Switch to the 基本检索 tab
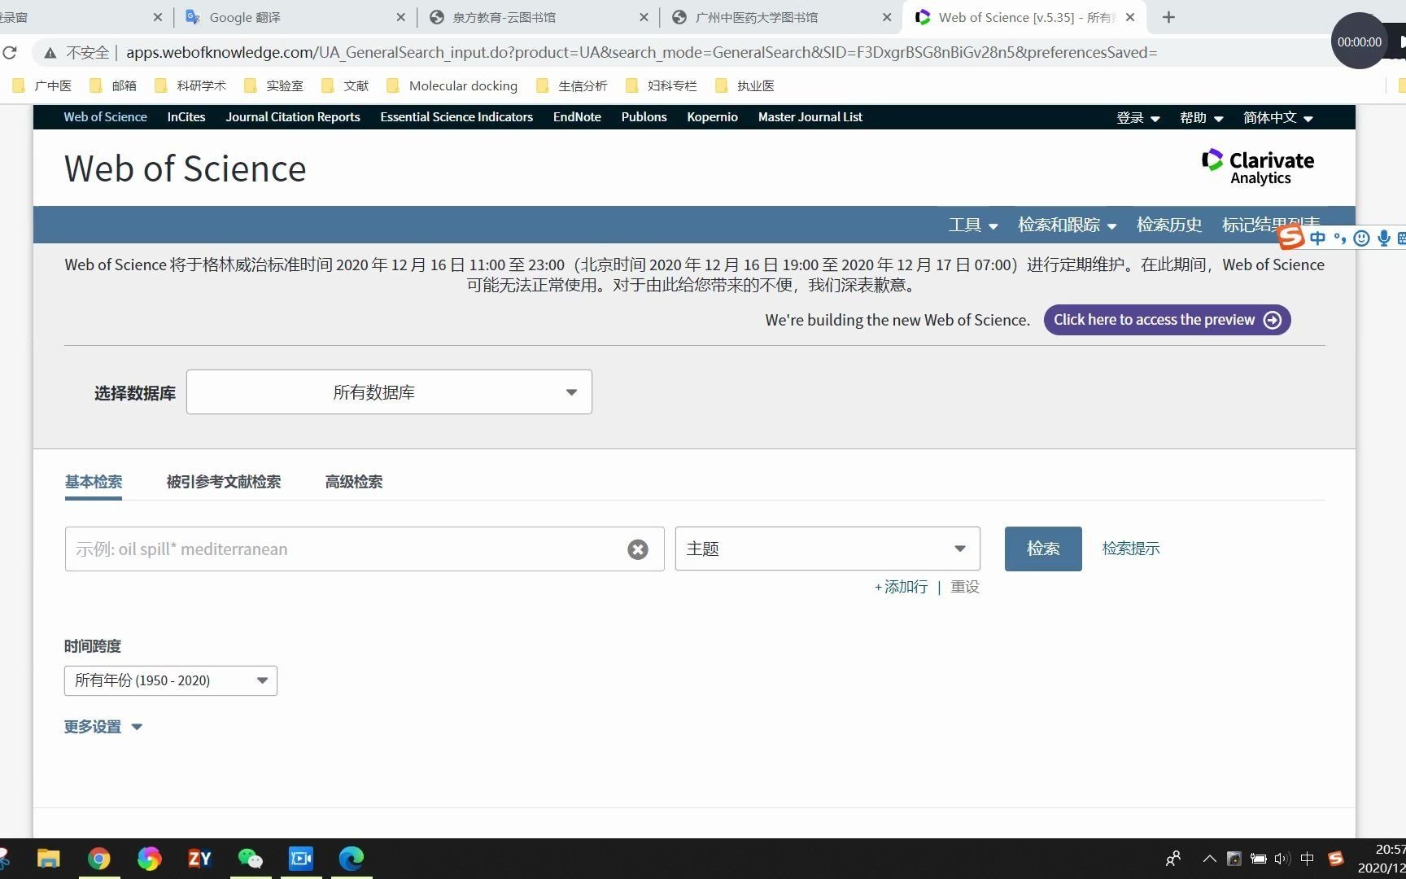Viewport: 1406px width, 879px height. click(x=94, y=482)
